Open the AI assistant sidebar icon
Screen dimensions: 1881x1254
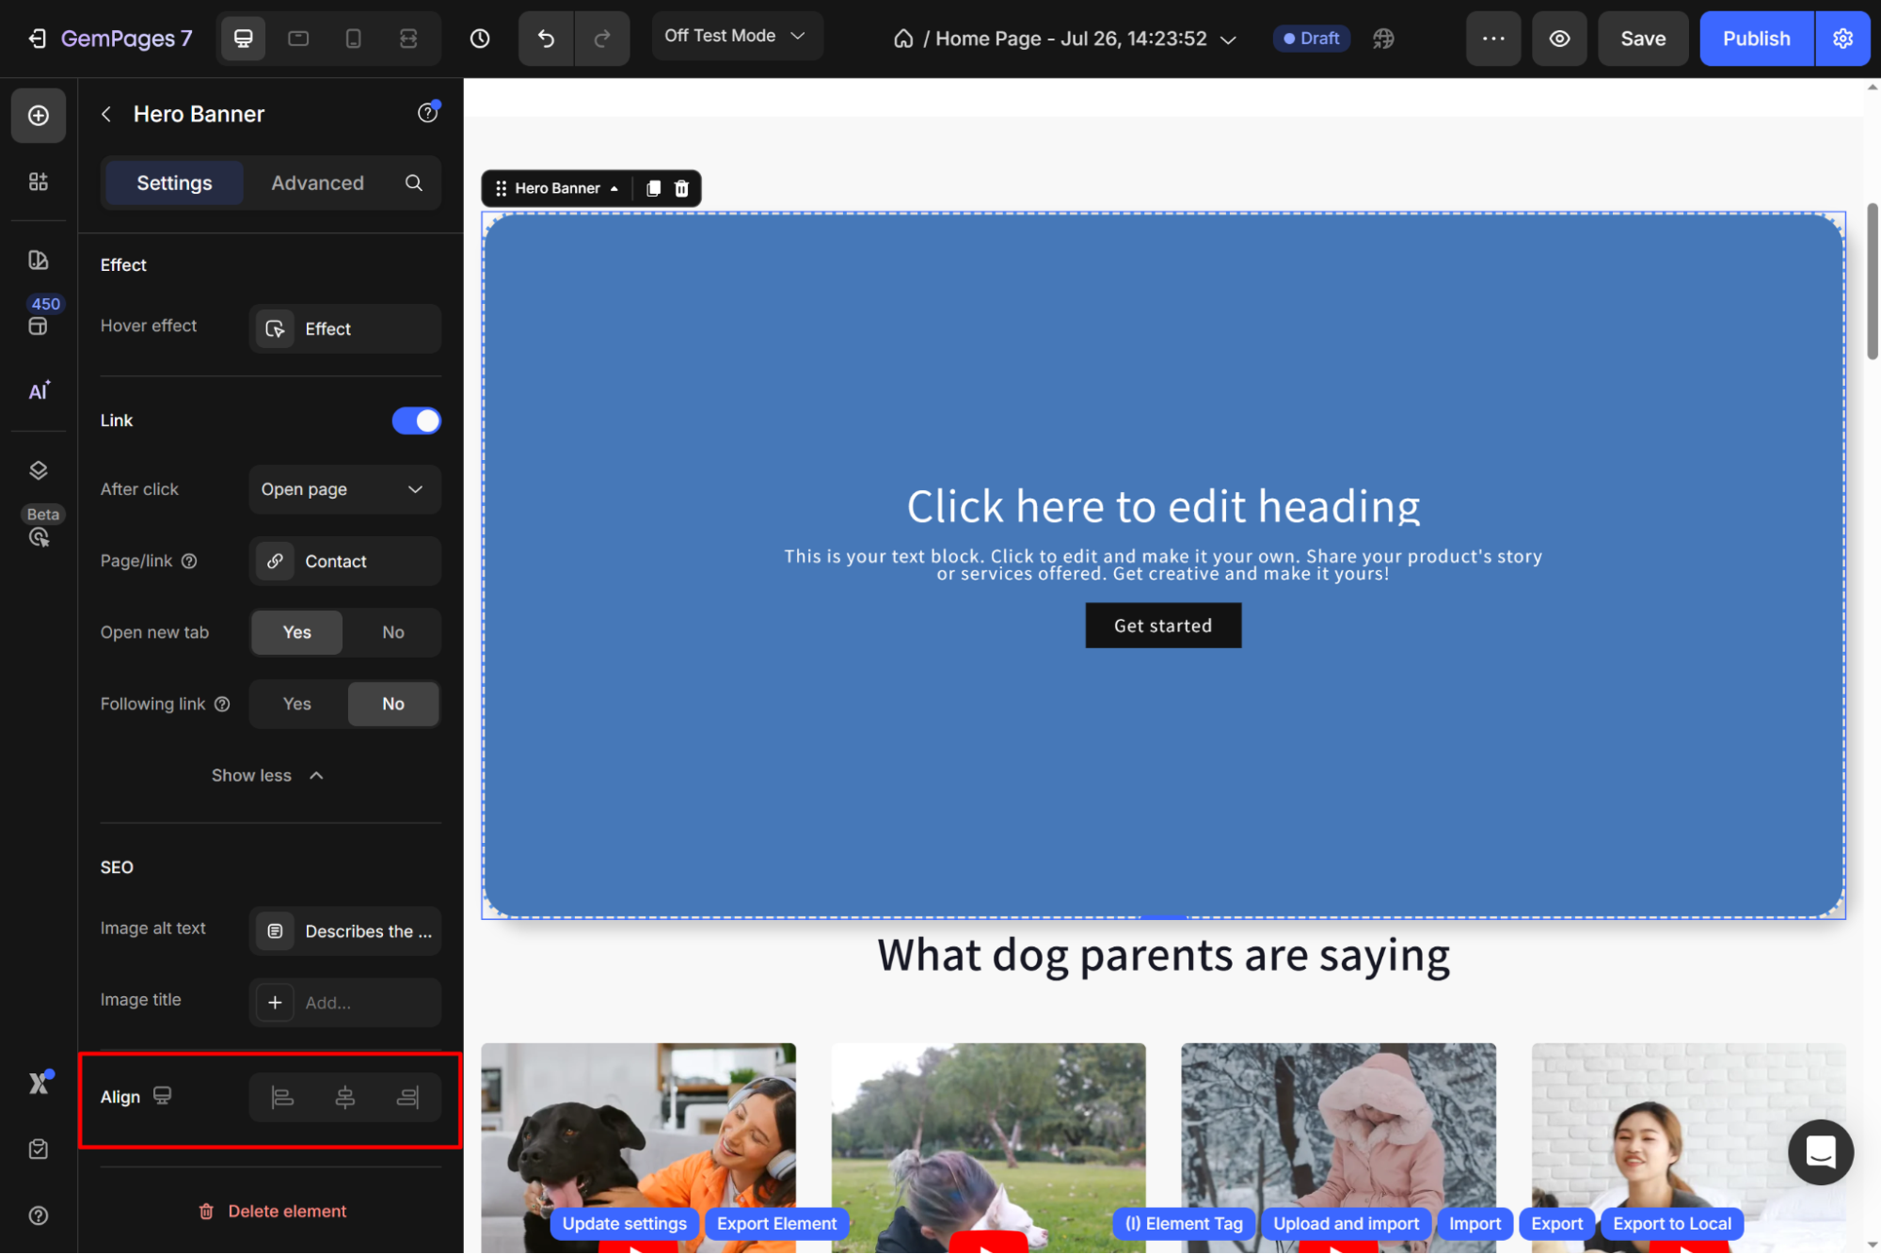(x=39, y=390)
